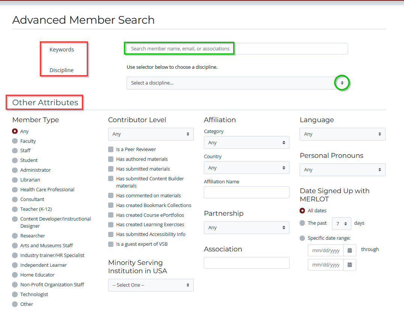
Task: Enable Has authored materials checkbox
Action: [111, 159]
